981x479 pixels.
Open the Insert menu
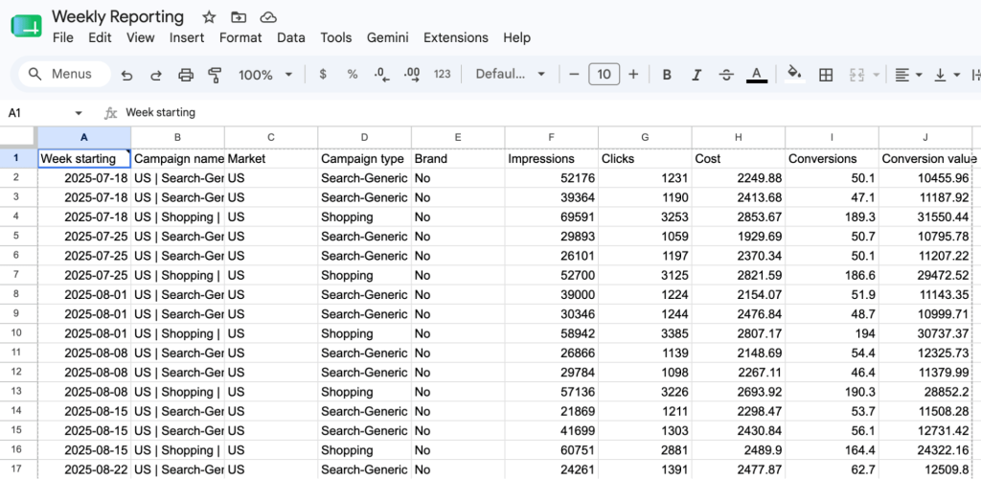point(187,37)
